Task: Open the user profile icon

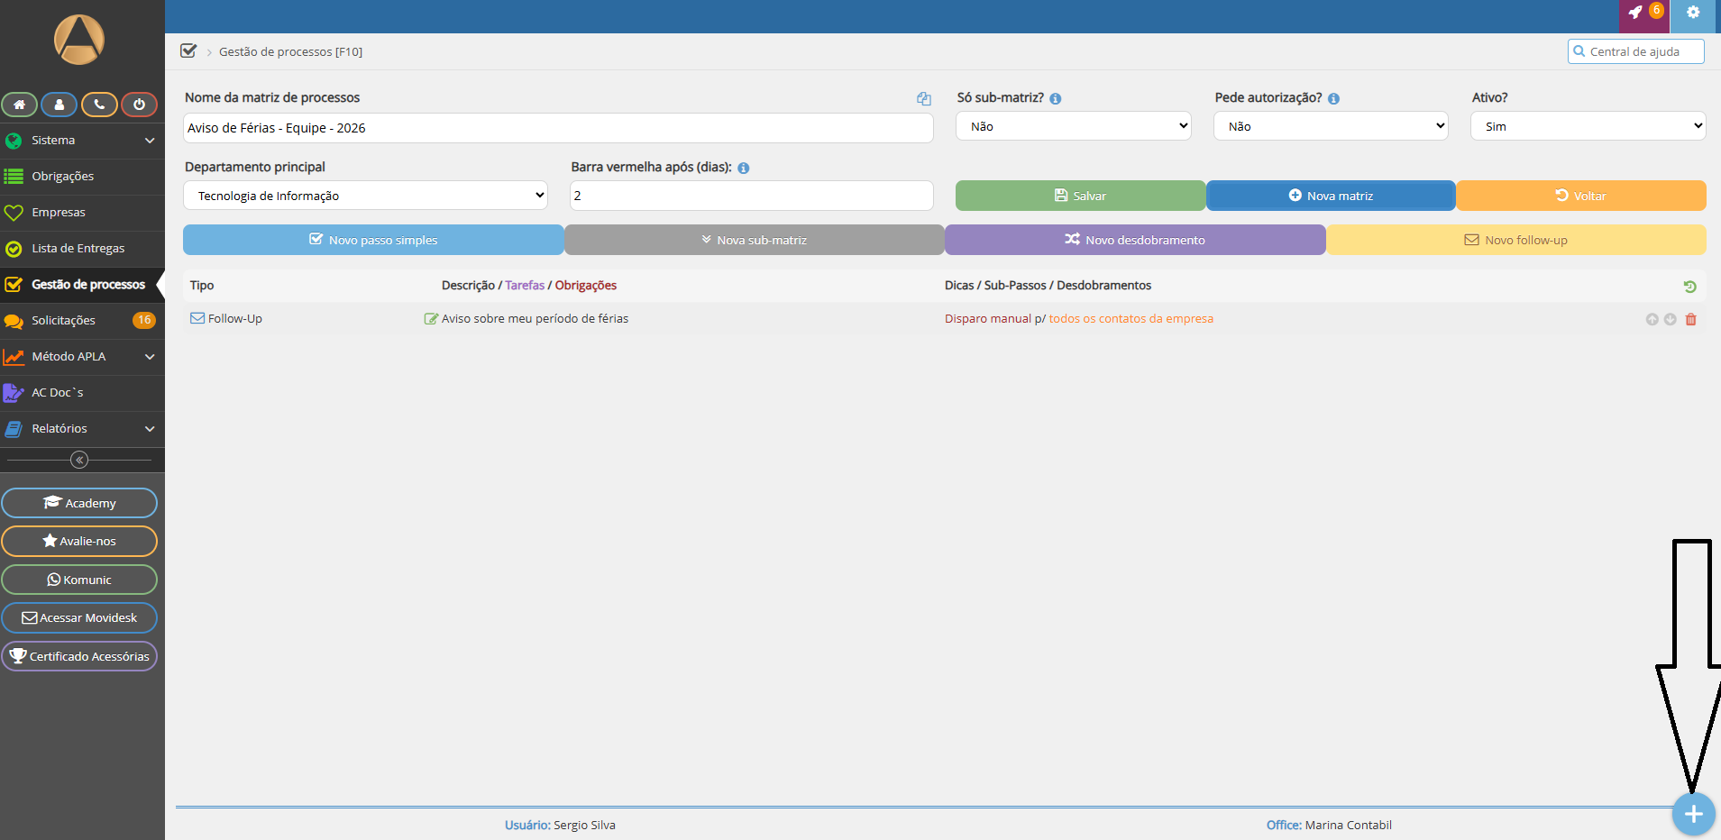Action: point(59,105)
